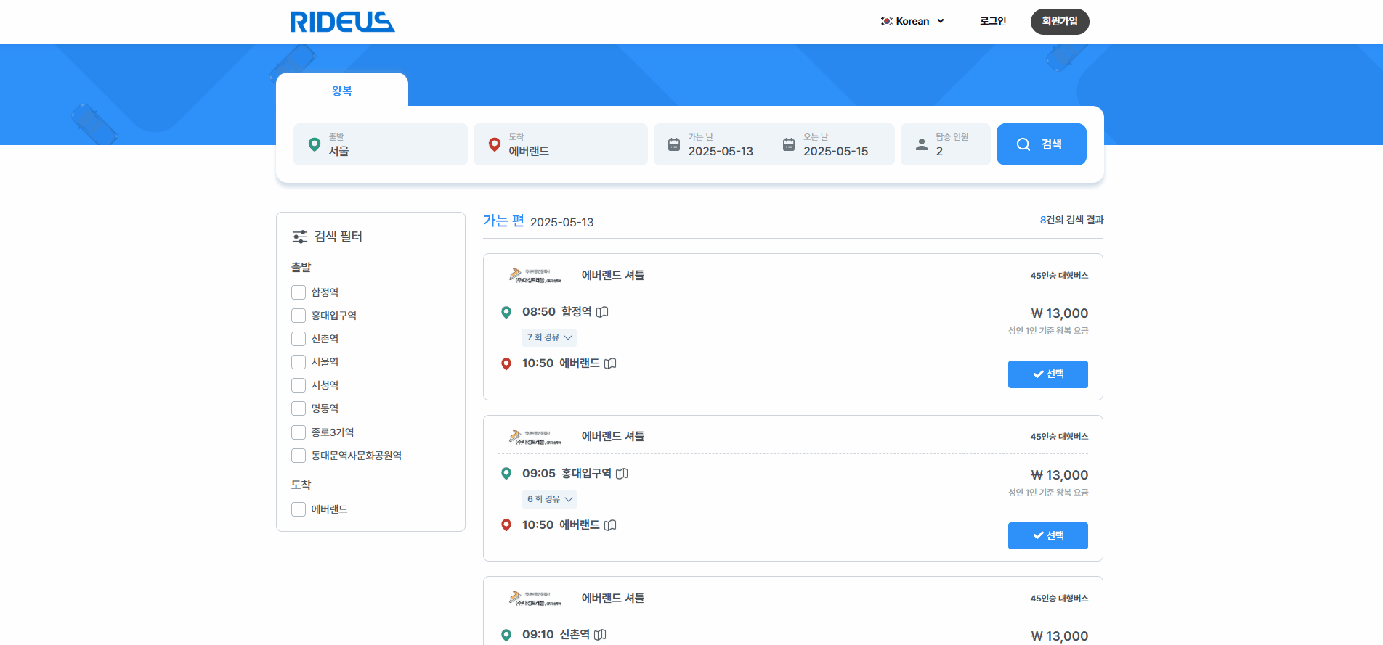Expand the 6회 경유 stops list
Viewport: 1383px width, 645px height.
[549, 499]
